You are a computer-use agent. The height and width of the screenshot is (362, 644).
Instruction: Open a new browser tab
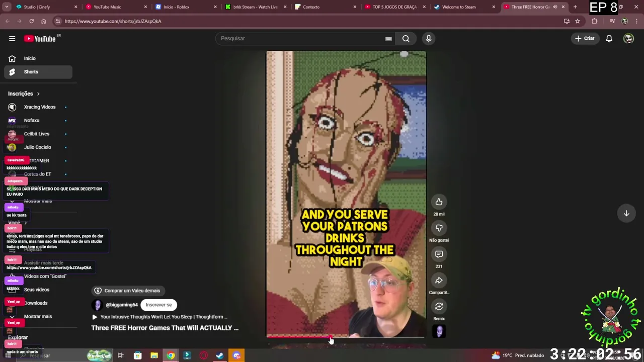[575, 7]
